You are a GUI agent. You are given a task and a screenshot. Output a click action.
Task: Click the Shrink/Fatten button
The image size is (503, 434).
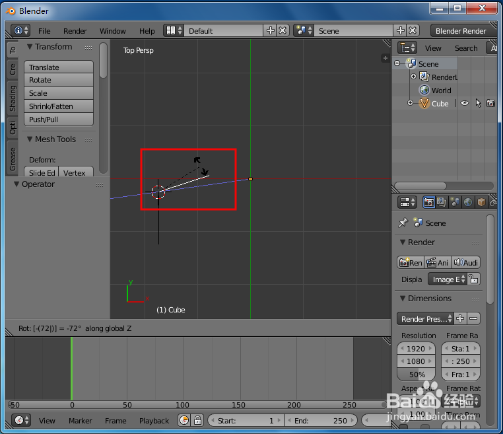coord(59,106)
